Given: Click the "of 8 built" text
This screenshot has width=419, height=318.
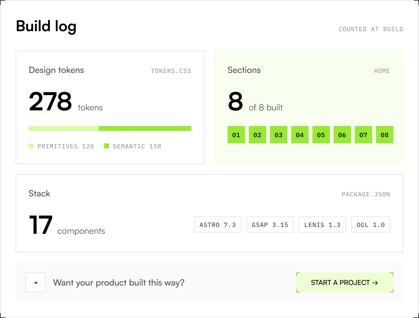Looking at the screenshot, I should coord(266,108).
